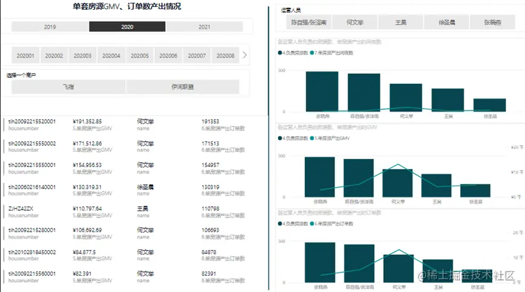Select 张晓燕 bar in the GMV chart
This screenshot has width=525, height=292.
coord(319,177)
